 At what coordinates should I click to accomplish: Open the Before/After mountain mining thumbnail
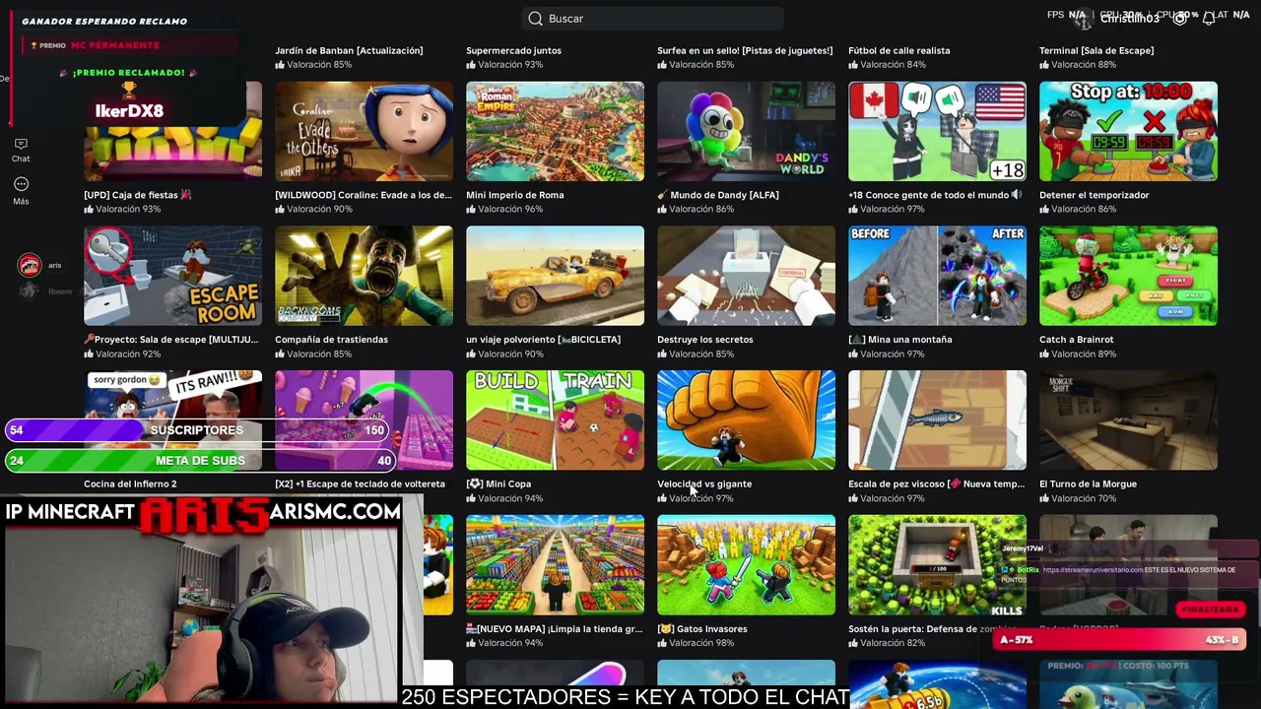(938, 277)
